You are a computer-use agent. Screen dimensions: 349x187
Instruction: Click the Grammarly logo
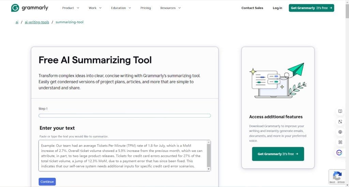click(x=30, y=8)
